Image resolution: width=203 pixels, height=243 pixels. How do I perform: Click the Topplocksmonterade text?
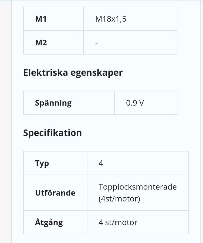click(x=138, y=187)
